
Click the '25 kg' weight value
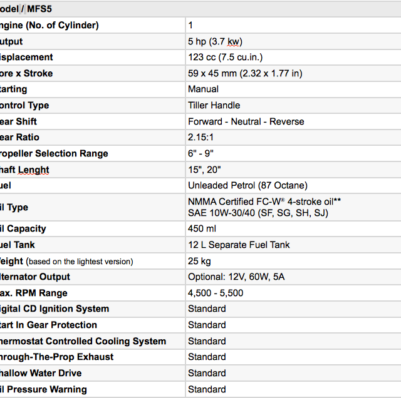[x=199, y=262]
